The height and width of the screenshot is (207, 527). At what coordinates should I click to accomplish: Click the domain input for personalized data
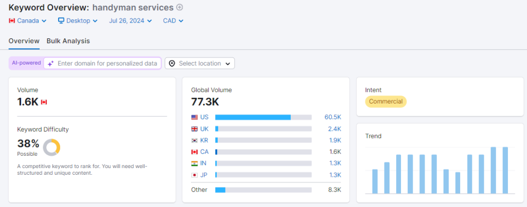(102, 63)
